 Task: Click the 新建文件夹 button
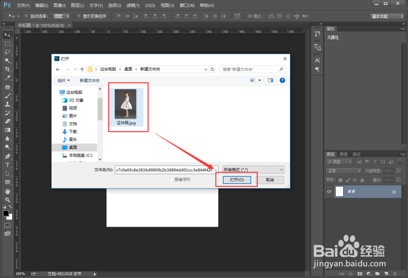click(x=89, y=80)
